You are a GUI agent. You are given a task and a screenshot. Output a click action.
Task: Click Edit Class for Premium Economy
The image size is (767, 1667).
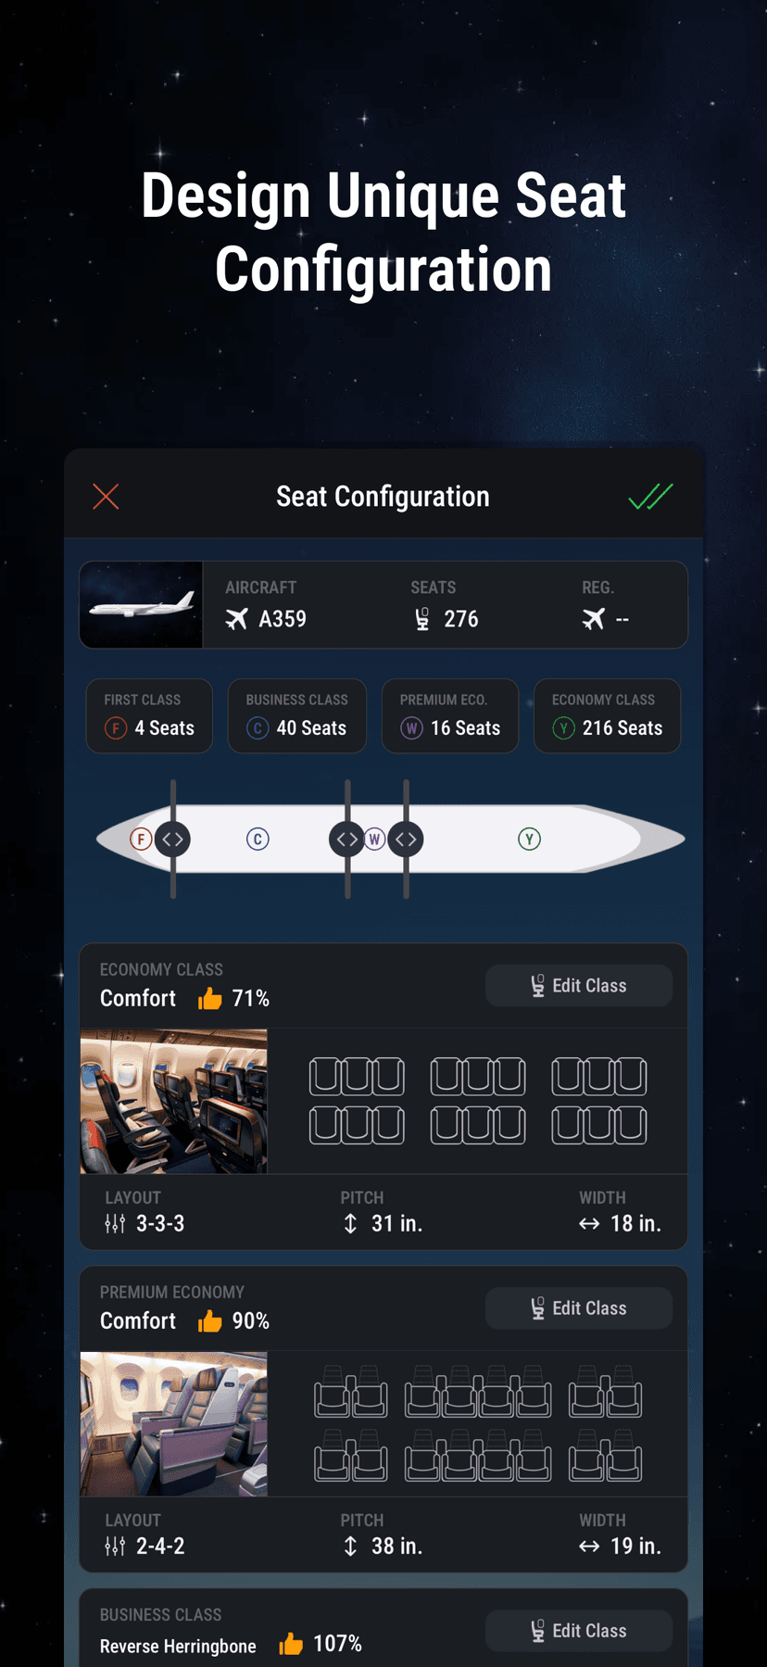tap(578, 1307)
